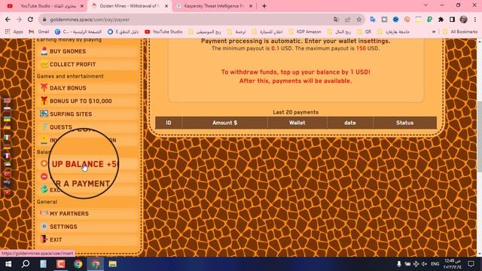
Task: Select the US flag language
Action: point(7,101)
